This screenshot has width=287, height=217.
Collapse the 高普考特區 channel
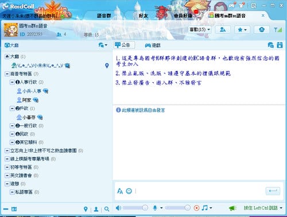tap(7, 74)
